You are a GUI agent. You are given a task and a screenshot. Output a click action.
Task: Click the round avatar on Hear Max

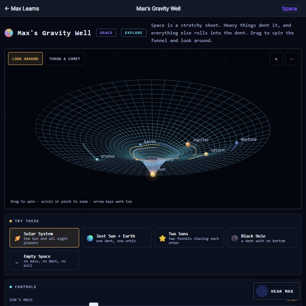[262, 291]
